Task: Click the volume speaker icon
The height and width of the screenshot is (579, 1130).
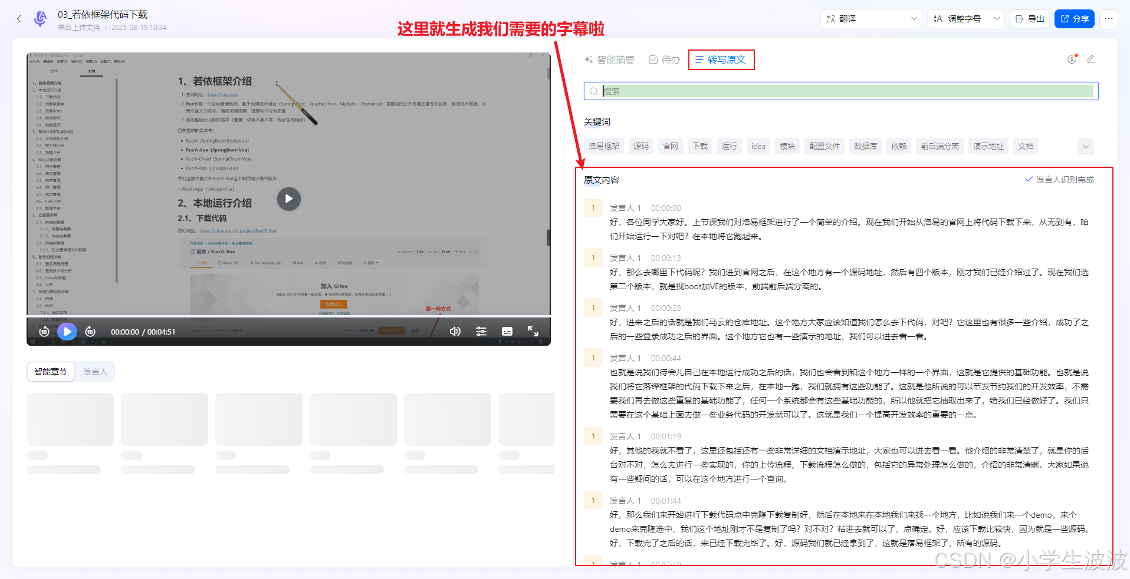Action: coord(455,332)
